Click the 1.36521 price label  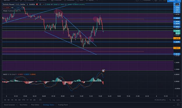click(177, 27)
